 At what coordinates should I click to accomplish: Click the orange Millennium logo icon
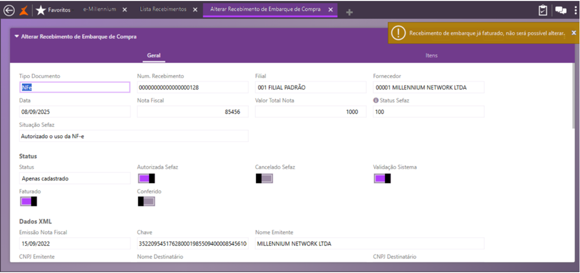(x=24, y=10)
